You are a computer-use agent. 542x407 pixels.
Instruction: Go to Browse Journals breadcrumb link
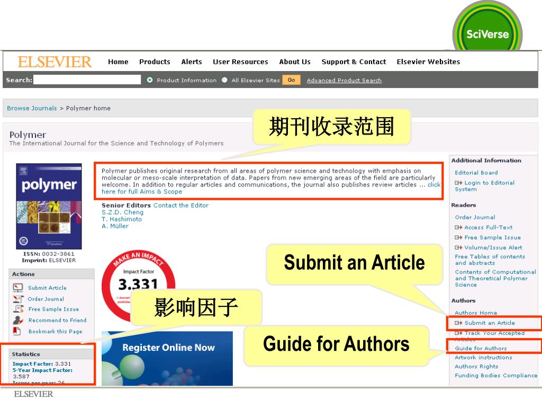pos(32,108)
